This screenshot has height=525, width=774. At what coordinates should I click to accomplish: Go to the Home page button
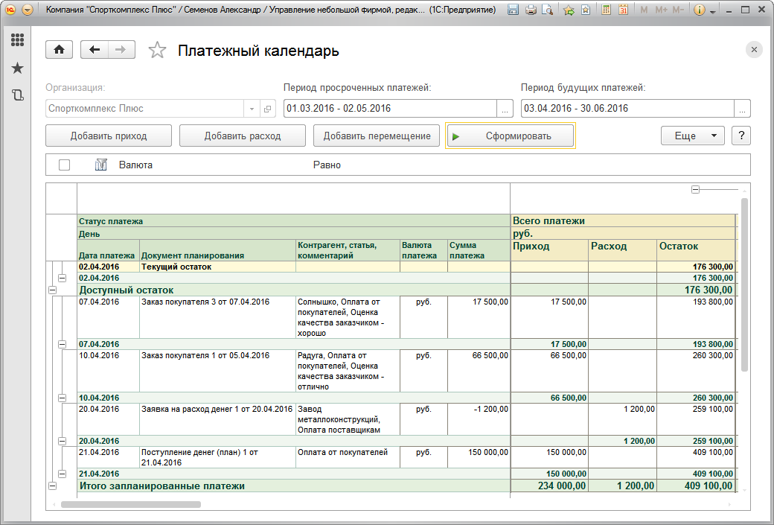tap(60, 50)
